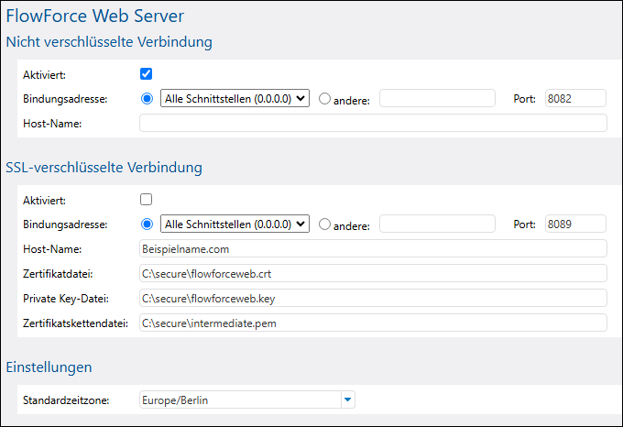Expand the Standardzeitzone arrow dropdown
Viewport: 623px width, 427px height.
click(x=348, y=400)
